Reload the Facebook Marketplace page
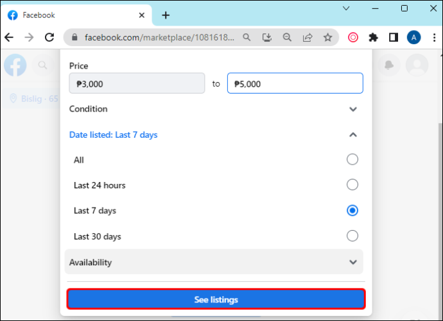This screenshot has width=443, height=321. click(x=49, y=37)
